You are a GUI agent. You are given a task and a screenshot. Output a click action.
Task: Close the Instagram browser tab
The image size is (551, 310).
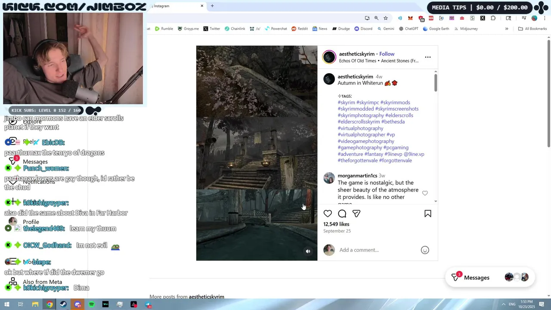click(202, 6)
